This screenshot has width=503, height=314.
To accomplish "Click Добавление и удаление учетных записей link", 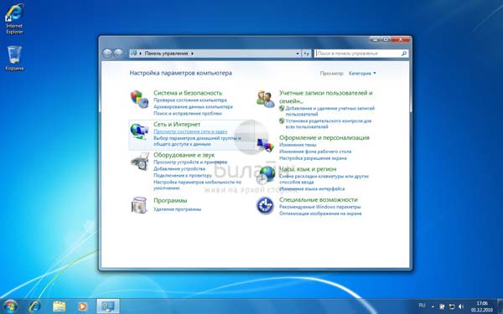I will pyautogui.click(x=329, y=111).
